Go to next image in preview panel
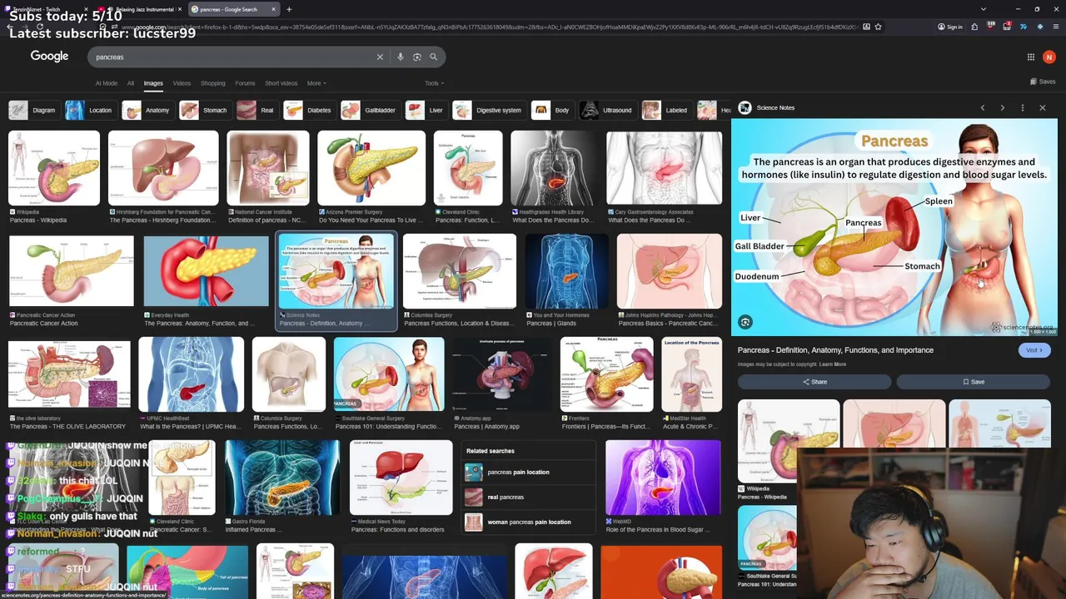The height and width of the screenshot is (599, 1066). point(1003,108)
